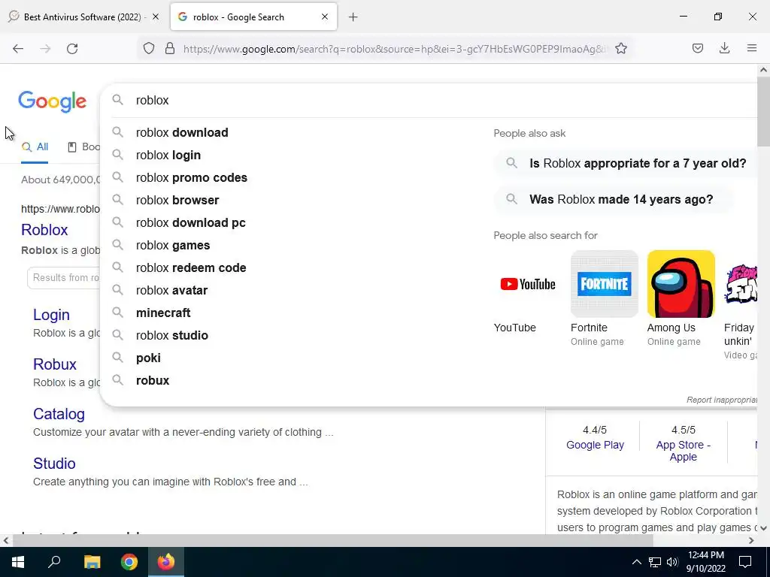770x577 pixels.
Task: Open File Explorer from taskbar
Action: coord(92,562)
